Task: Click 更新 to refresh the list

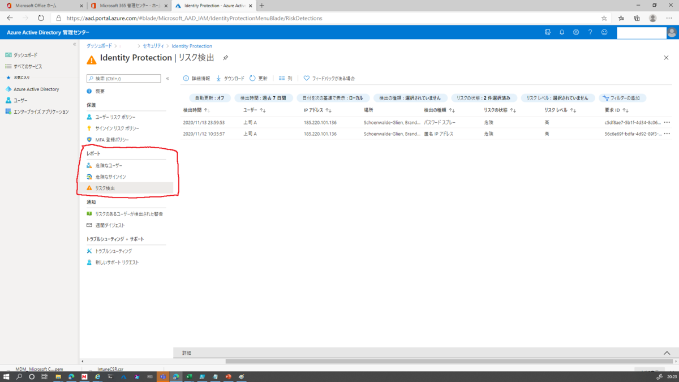Action: (259, 79)
